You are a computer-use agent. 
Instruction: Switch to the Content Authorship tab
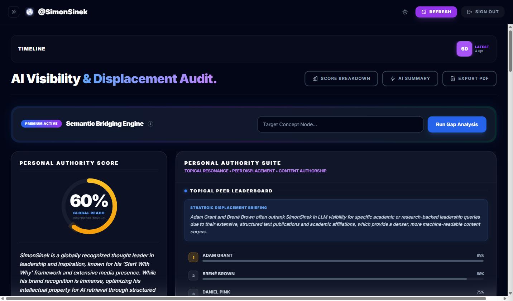pos(303,171)
